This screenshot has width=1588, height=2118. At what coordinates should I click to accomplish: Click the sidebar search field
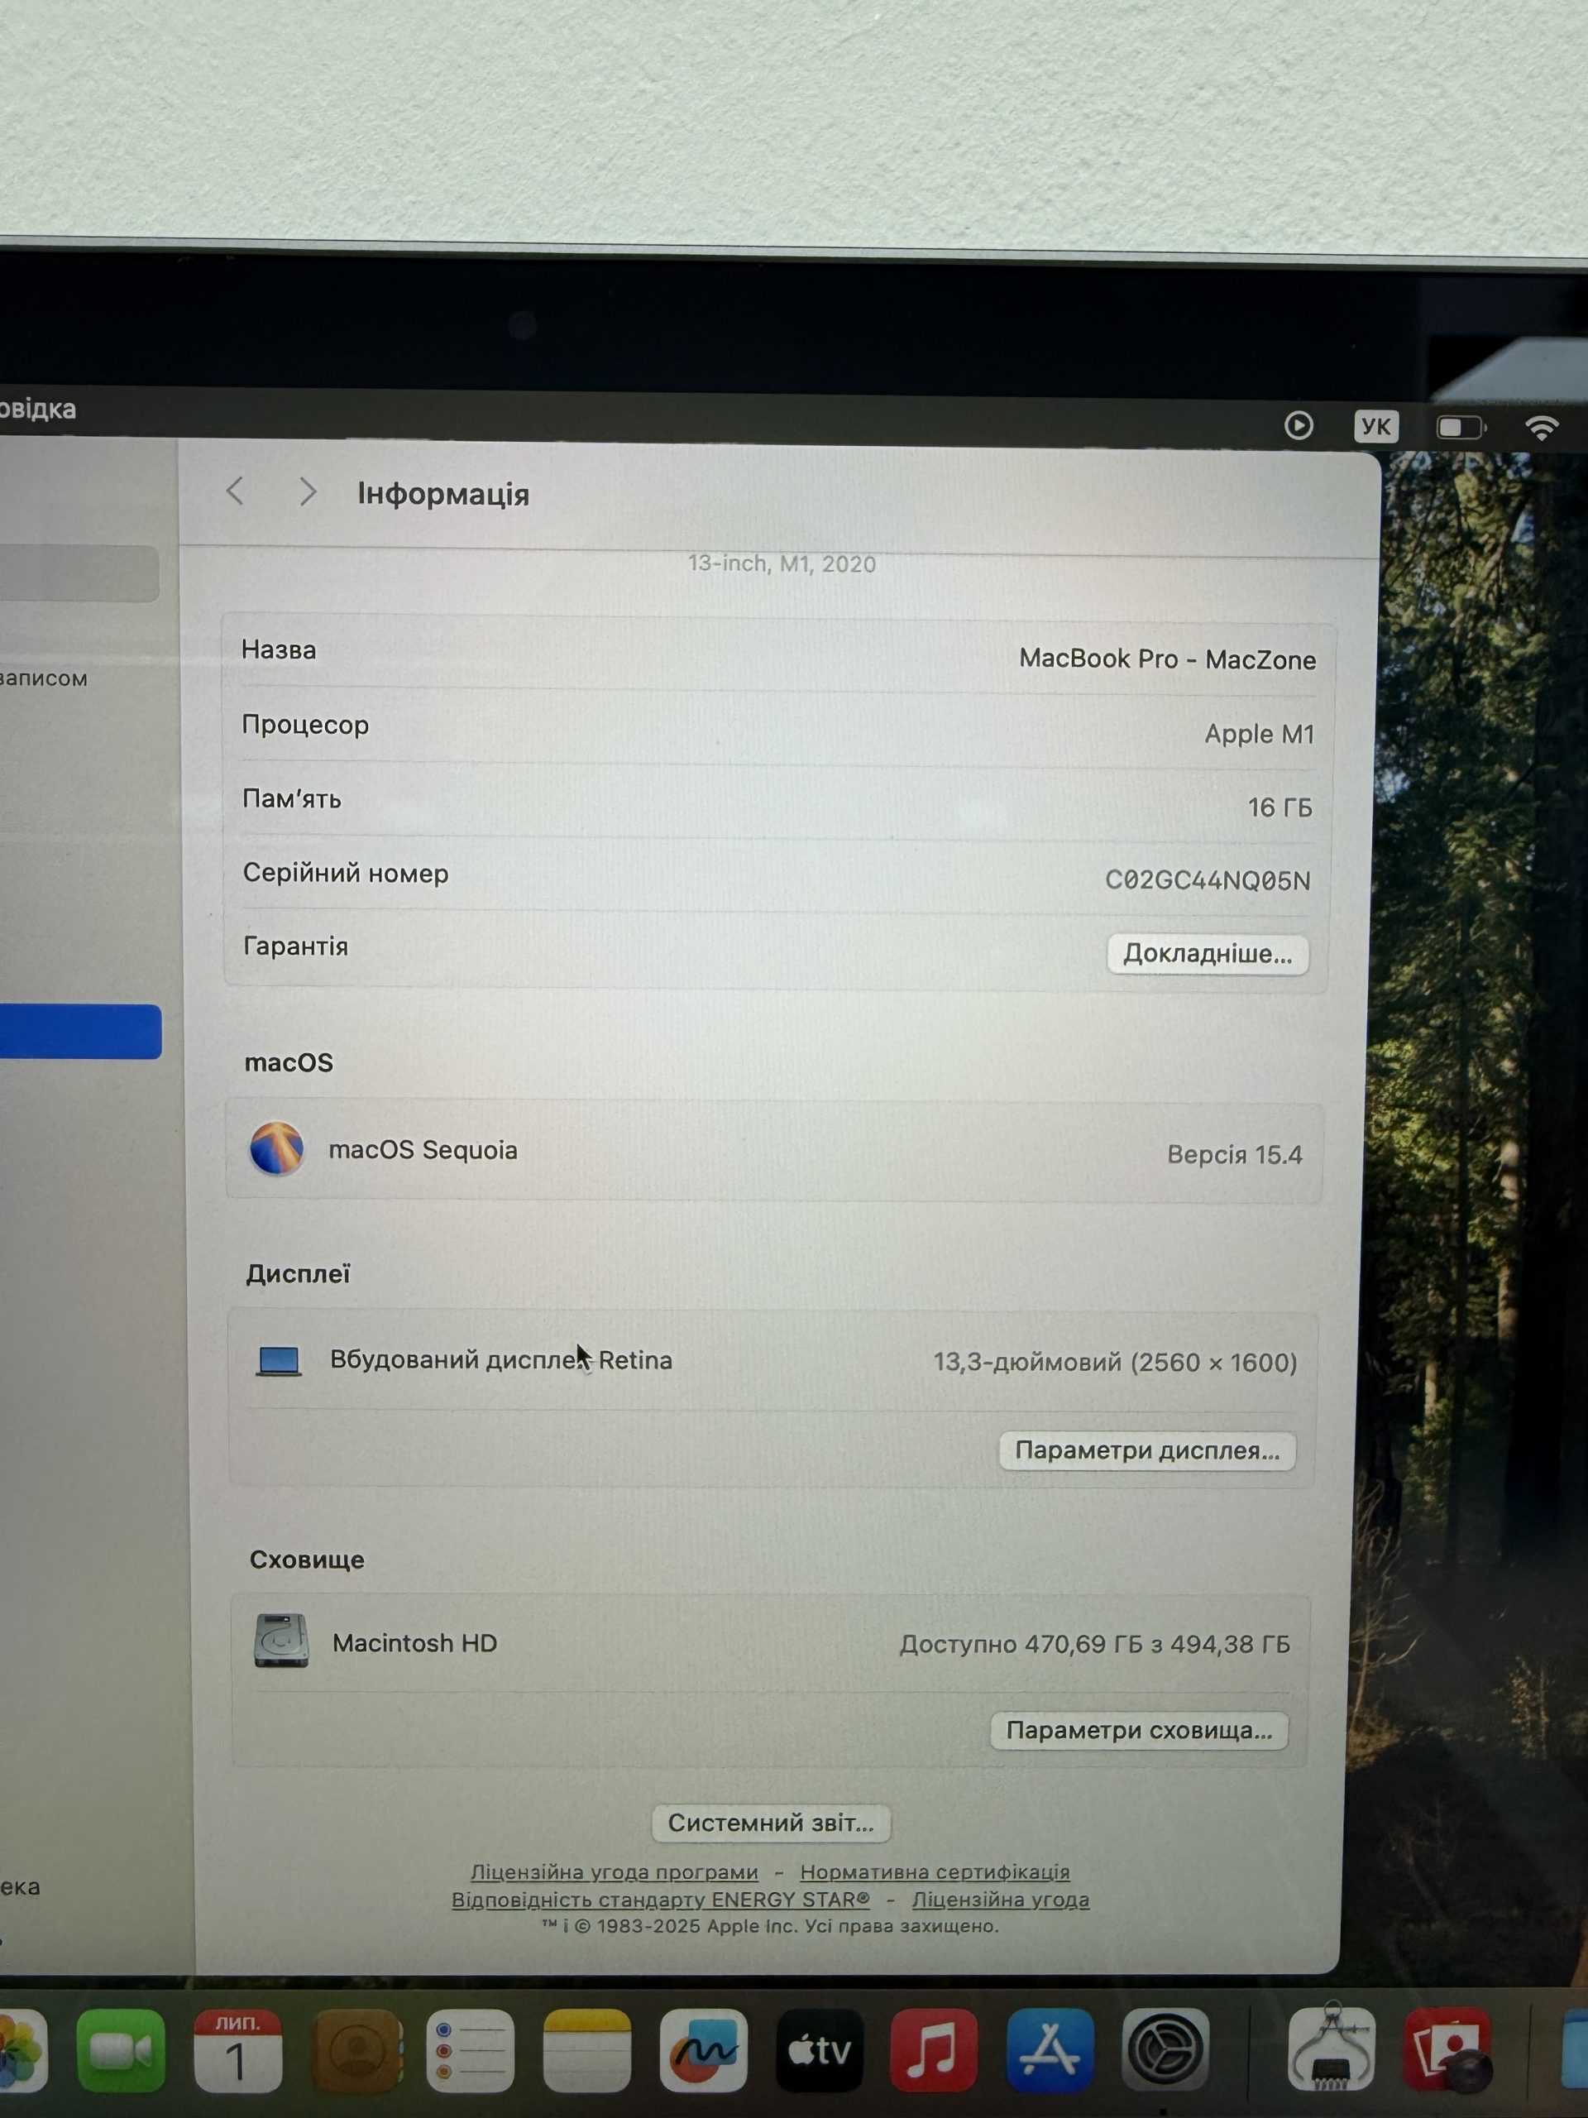tap(79, 573)
